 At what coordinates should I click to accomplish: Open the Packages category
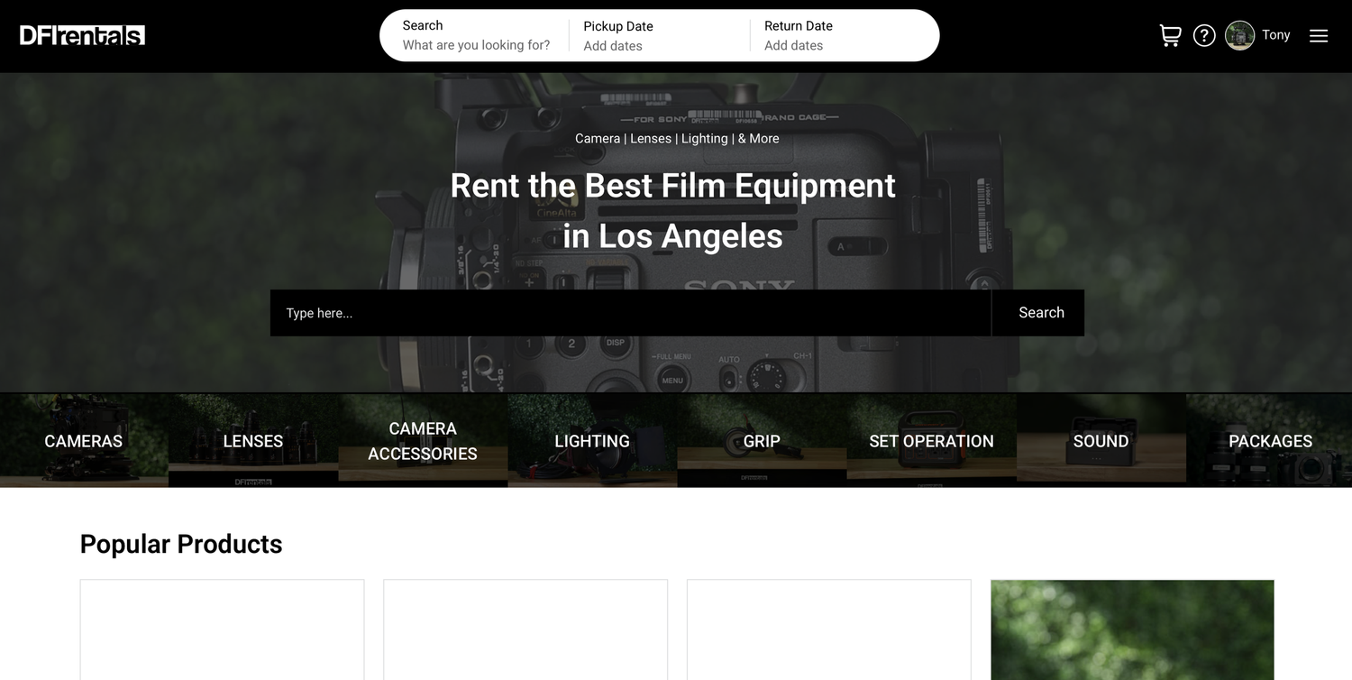click(1270, 441)
